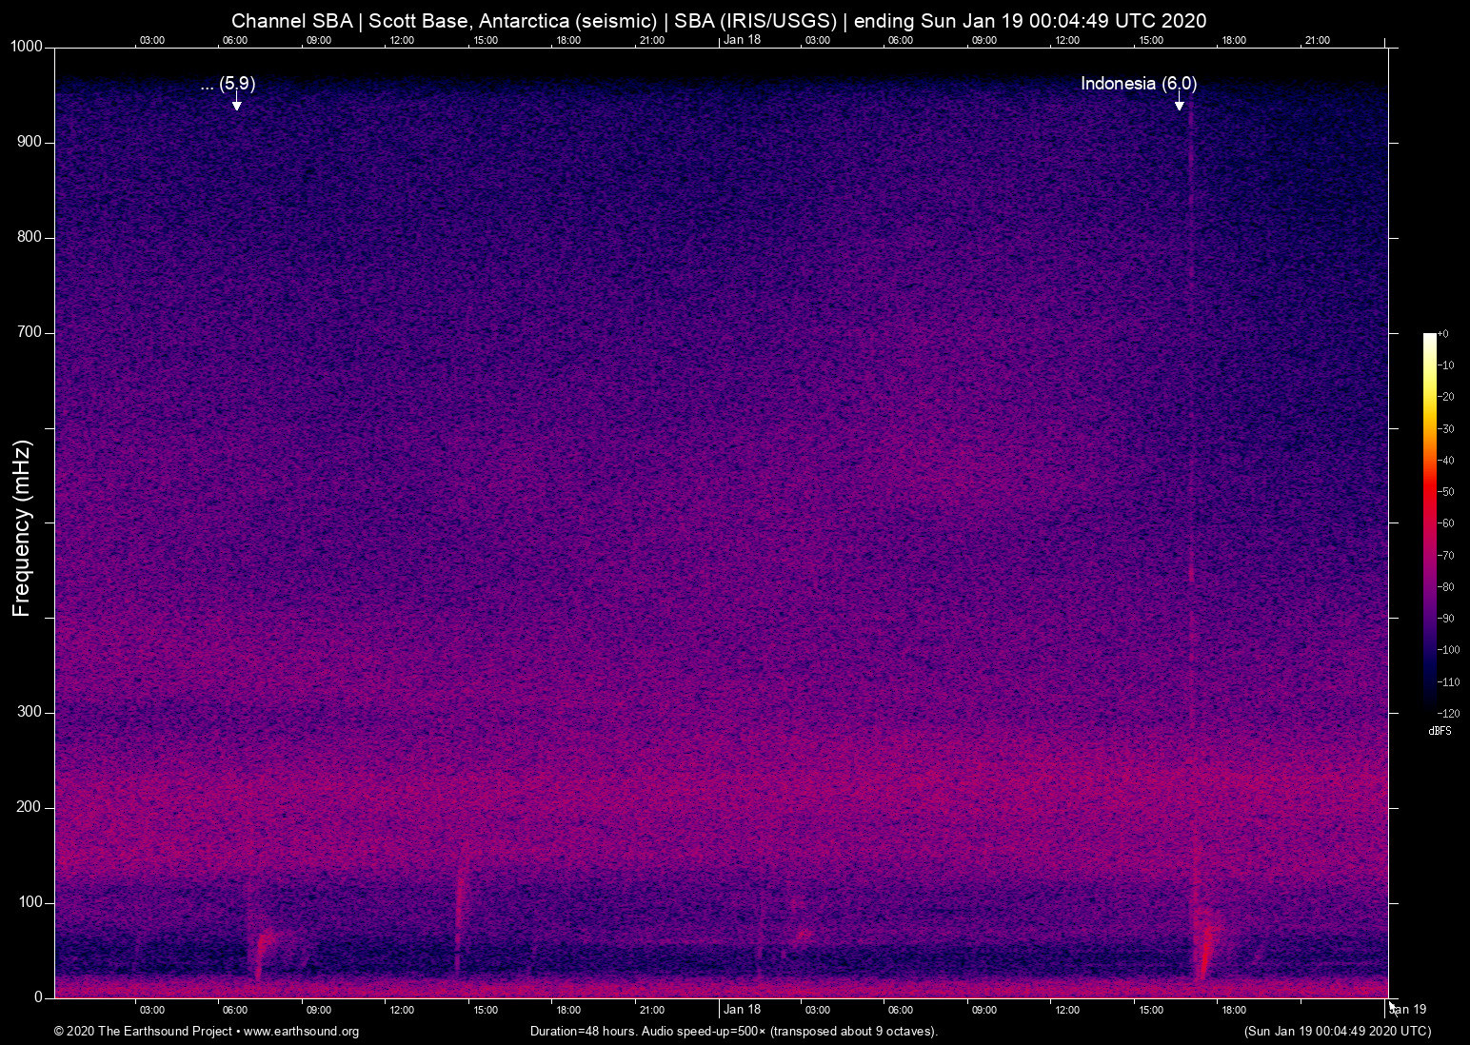Click the dBFS unit label below color scale
The height and width of the screenshot is (1045, 1470).
click(x=1440, y=731)
